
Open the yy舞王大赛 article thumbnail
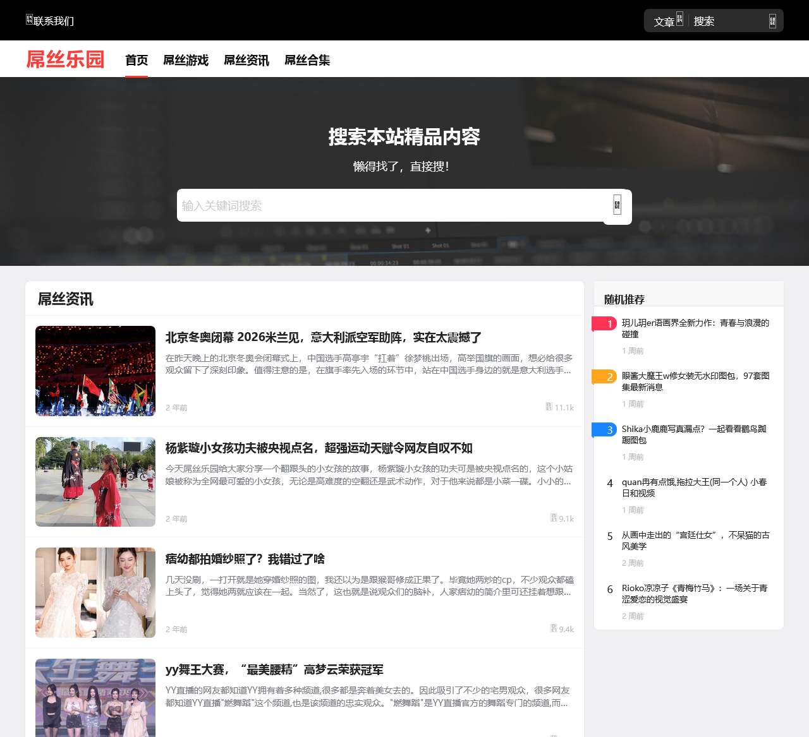95,698
